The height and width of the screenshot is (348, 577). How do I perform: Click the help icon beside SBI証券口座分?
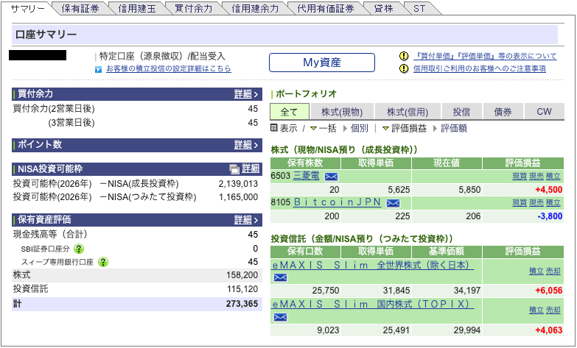pyautogui.click(x=79, y=249)
